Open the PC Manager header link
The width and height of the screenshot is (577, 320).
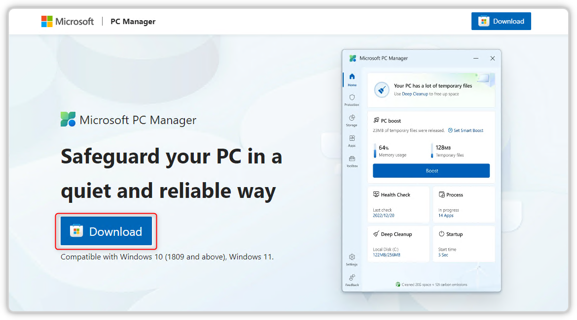[x=133, y=21]
